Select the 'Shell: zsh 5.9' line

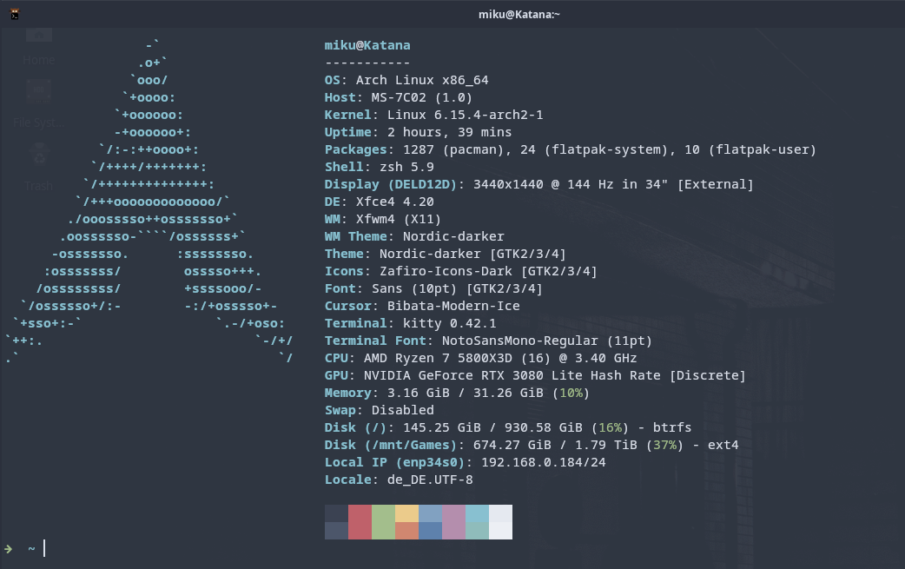pos(380,167)
